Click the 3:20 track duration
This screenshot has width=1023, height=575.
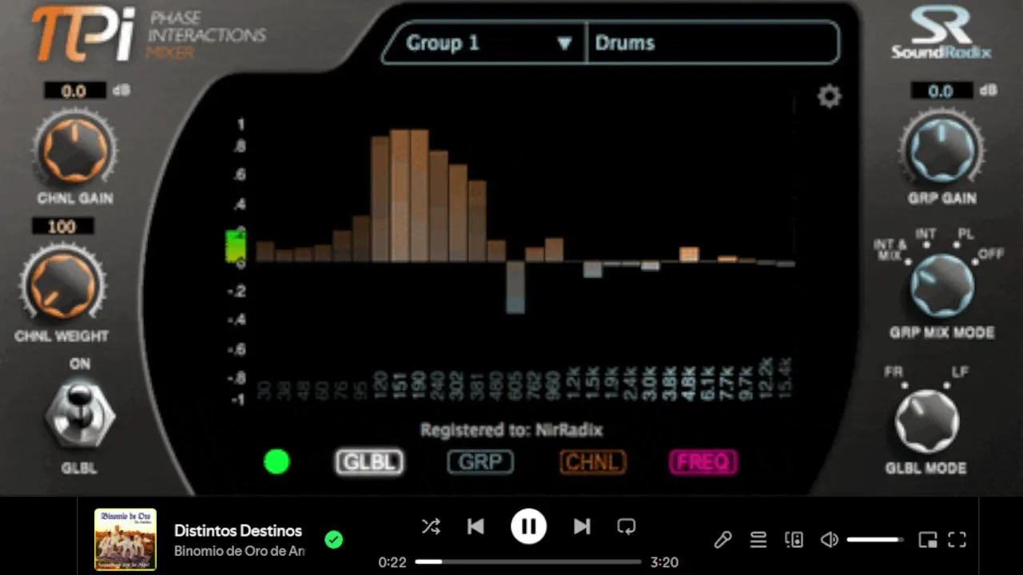664,562
